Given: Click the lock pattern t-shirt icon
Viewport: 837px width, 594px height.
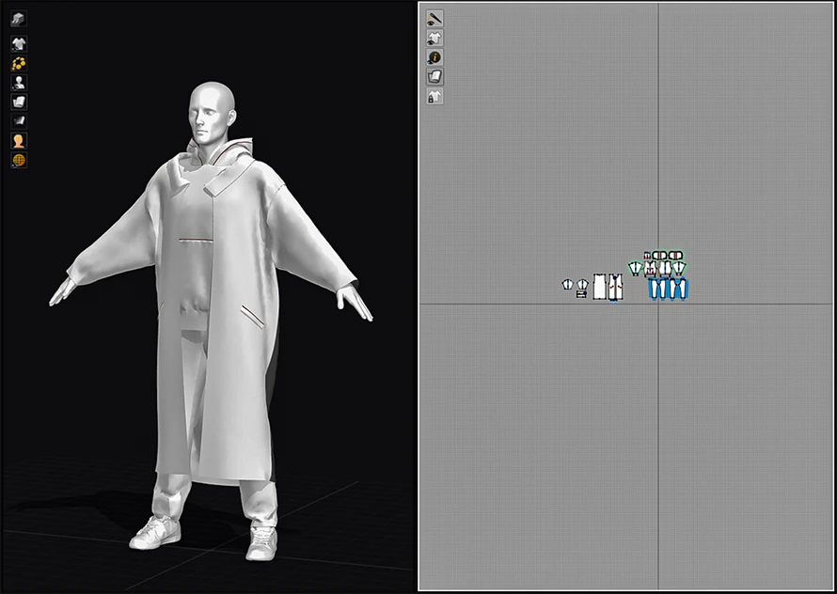Looking at the screenshot, I should point(434,97).
